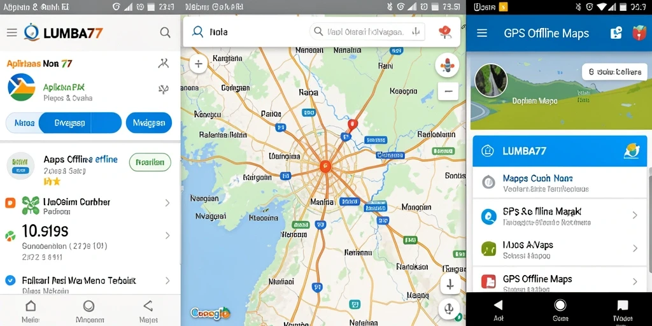Tap the green icon of Muos AVaps row
This screenshot has width=652, height=326.
(488, 248)
